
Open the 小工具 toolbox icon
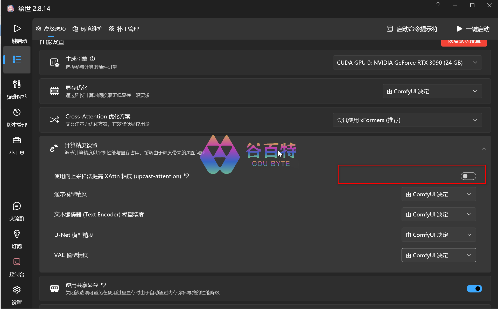[17, 145]
